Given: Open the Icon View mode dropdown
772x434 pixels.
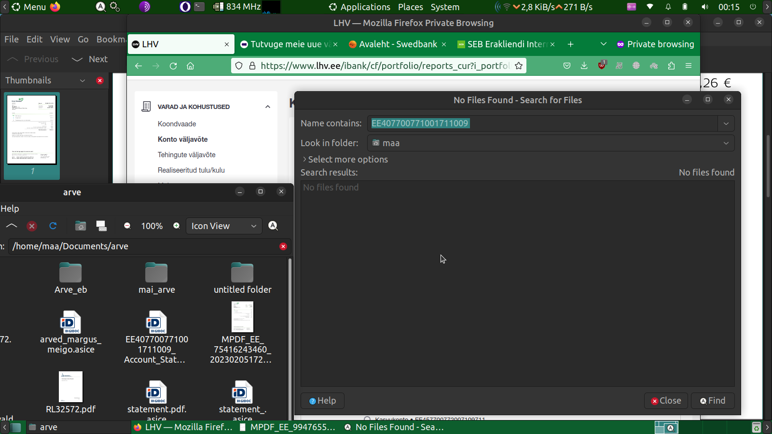Looking at the screenshot, I should [224, 226].
